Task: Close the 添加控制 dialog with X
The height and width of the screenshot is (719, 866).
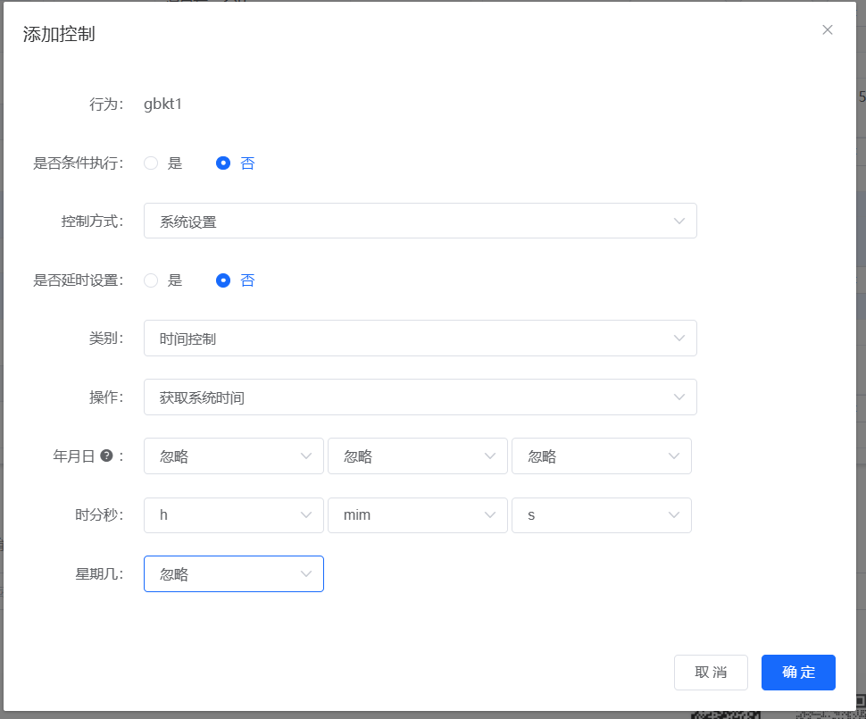Action: 827,29
